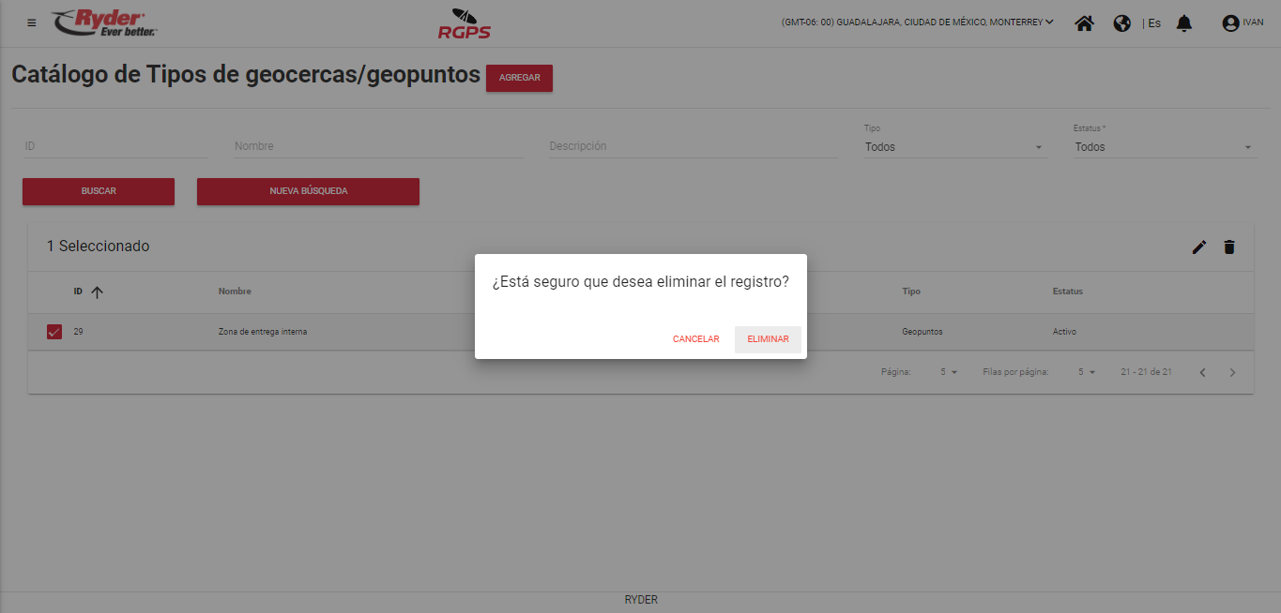Viewport: 1281px width, 613px height.
Task: Go to the next page arrow
Action: (x=1232, y=373)
